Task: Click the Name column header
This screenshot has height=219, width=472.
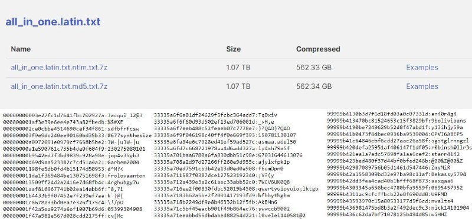Action: click(21, 49)
